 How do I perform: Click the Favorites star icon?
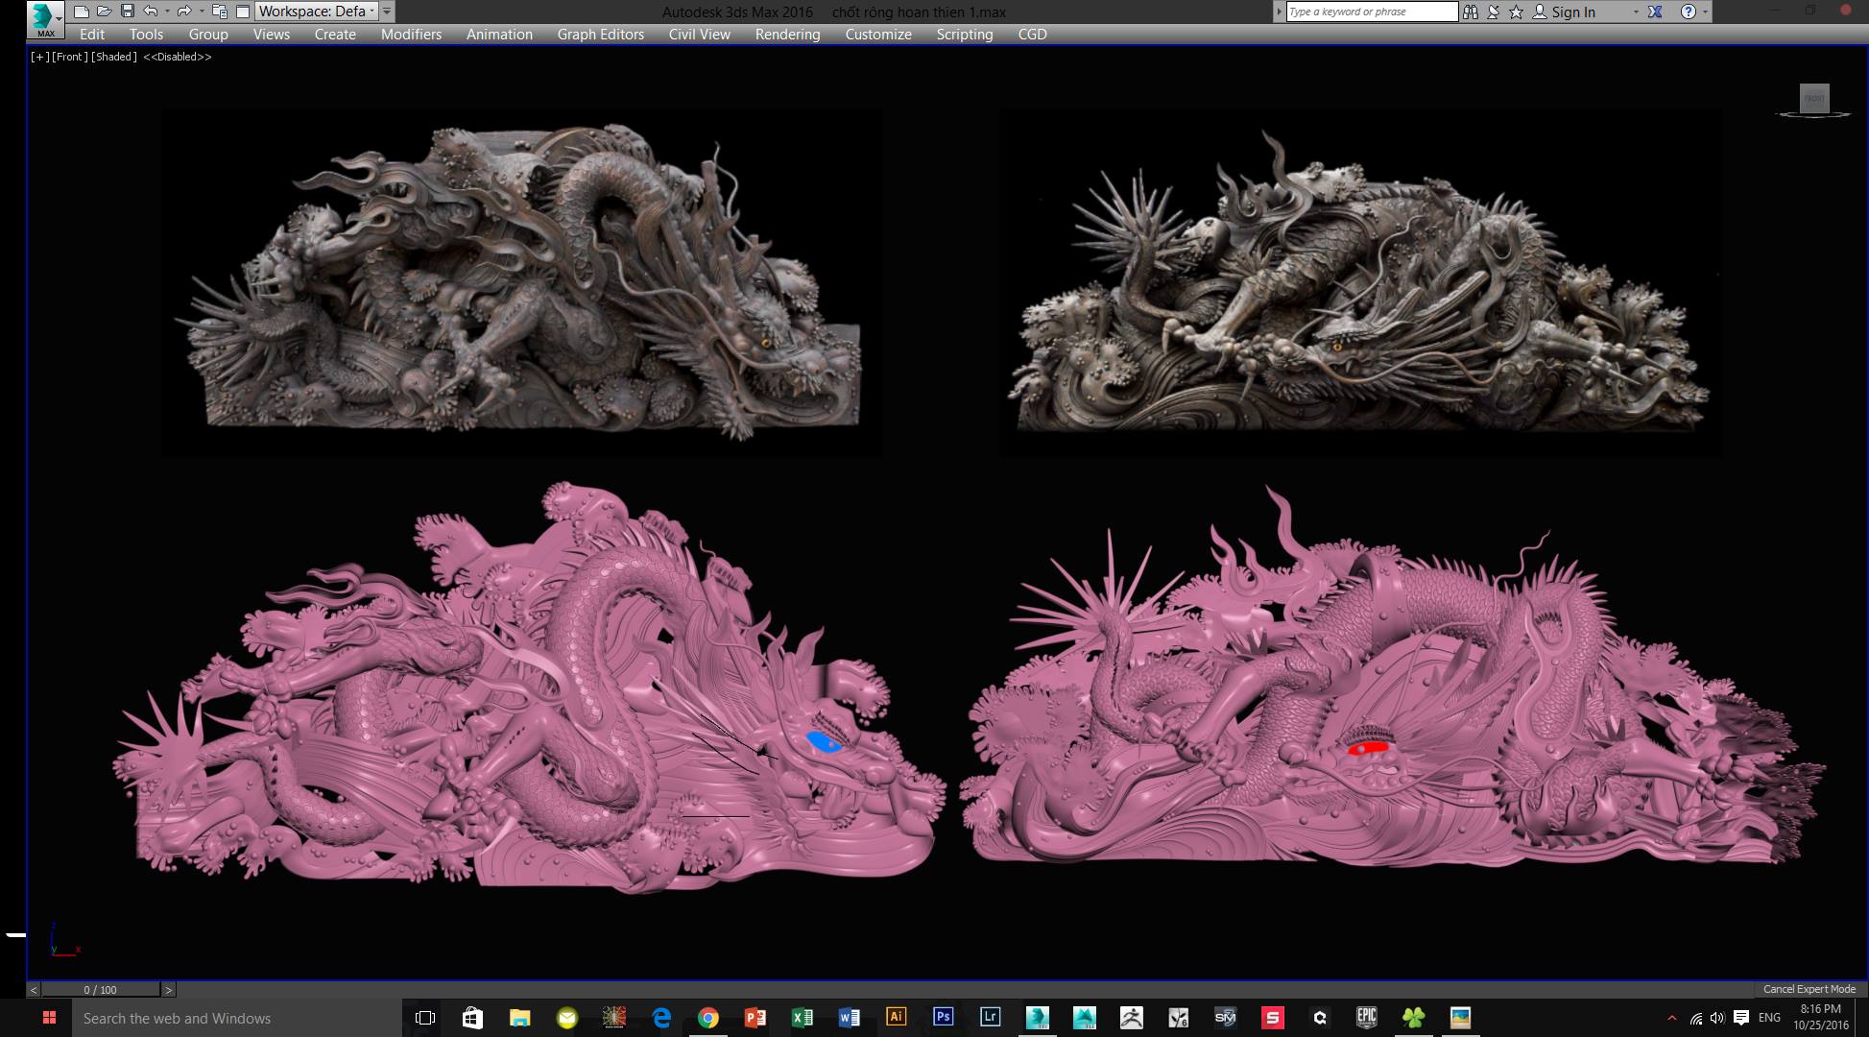pyautogui.click(x=1516, y=12)
